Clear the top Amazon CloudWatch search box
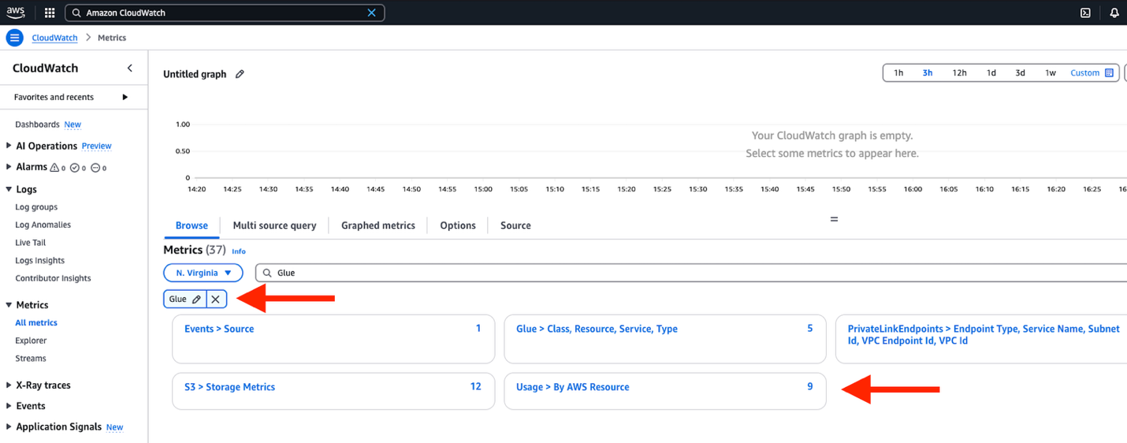Screen dimensions: 1127x443 coord(372,13)
